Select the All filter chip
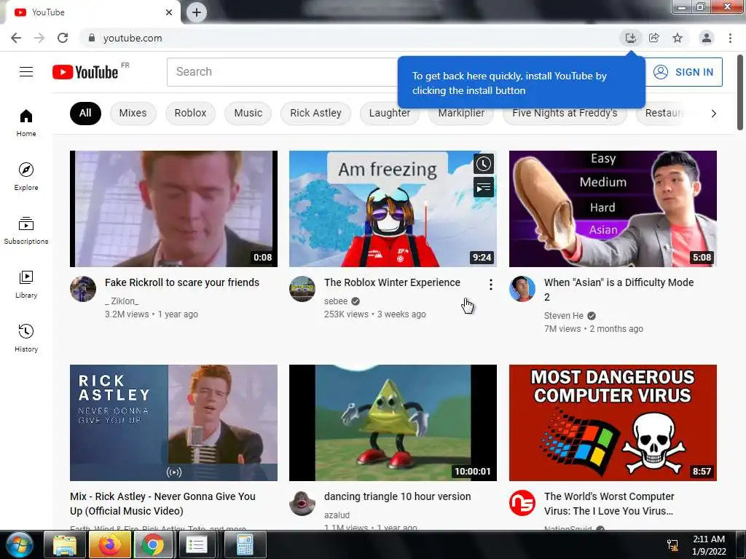 [x=85, y=113]
